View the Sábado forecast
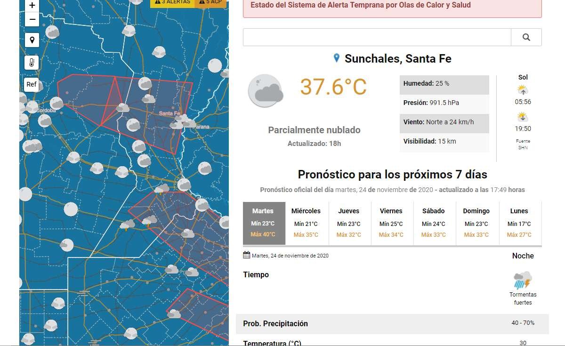 (434, 223)
